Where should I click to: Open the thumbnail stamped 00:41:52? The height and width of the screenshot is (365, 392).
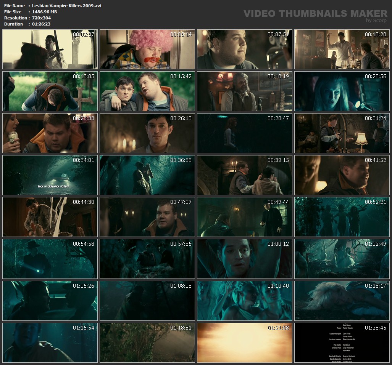point(342,175)
